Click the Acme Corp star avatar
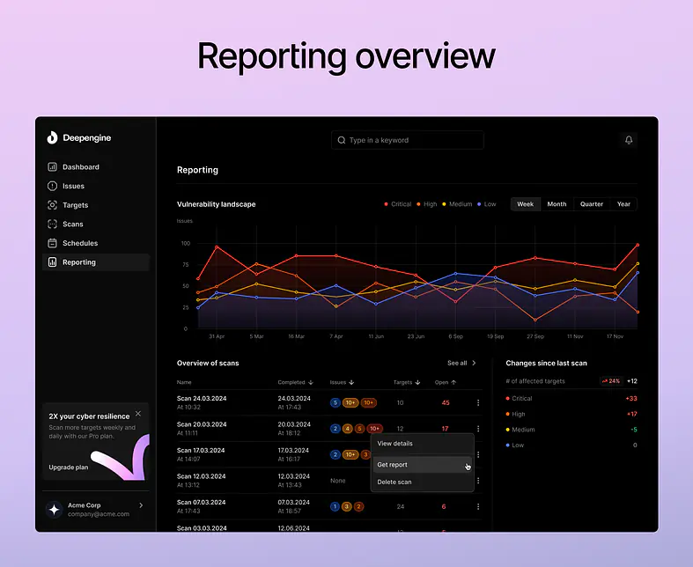The height and width of the screenshot is (567, 693). point(55,510)
